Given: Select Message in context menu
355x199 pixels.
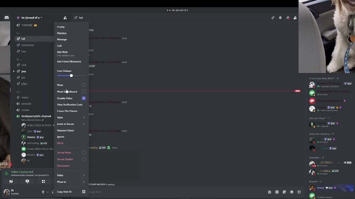Looking at the screenshot, I should coord(62,40).
